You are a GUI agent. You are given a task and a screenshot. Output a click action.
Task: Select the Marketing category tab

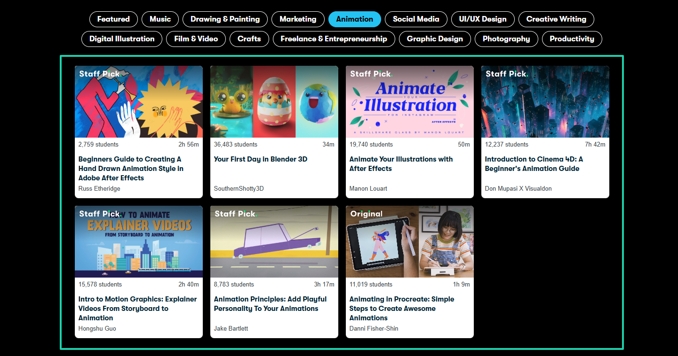coord(298,19)
